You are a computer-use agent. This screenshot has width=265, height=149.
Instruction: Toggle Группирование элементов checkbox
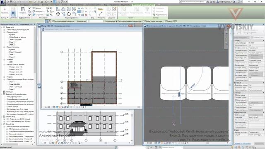point(53,21)
